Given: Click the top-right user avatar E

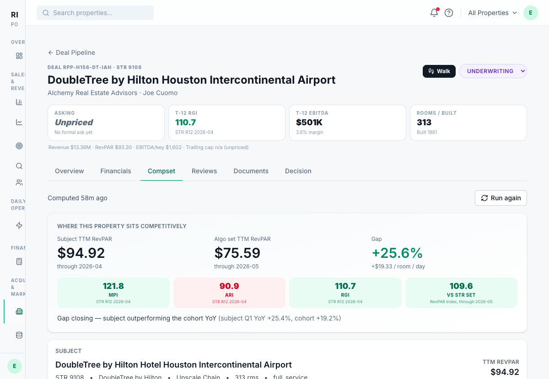Looking at the screenshot, I should (x=531, y=13).
